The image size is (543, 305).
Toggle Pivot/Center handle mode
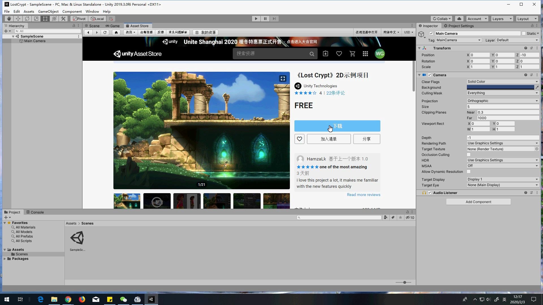[x=79, y=19]
